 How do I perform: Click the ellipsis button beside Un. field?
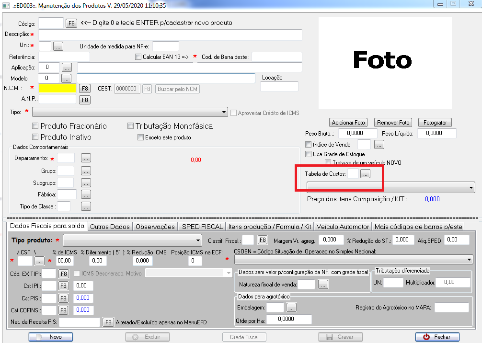pos(58,46)
